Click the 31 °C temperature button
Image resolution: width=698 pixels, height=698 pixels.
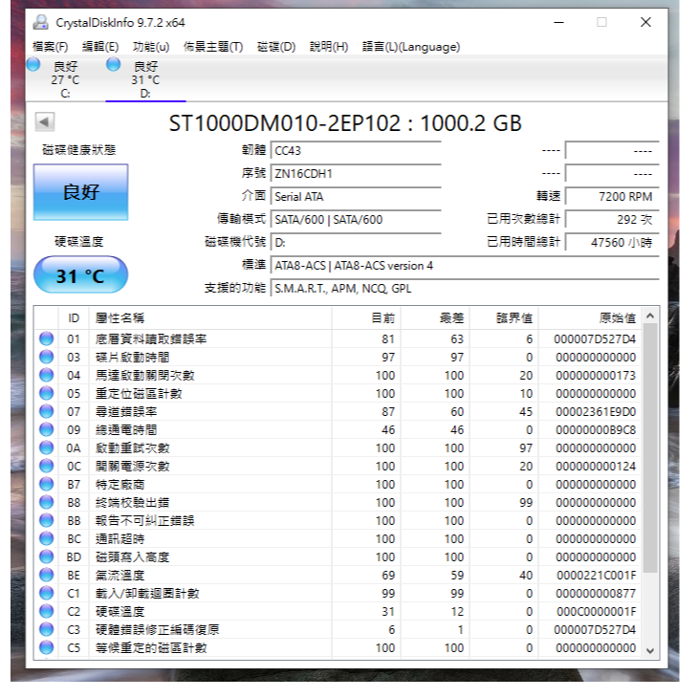coord(81,274)
